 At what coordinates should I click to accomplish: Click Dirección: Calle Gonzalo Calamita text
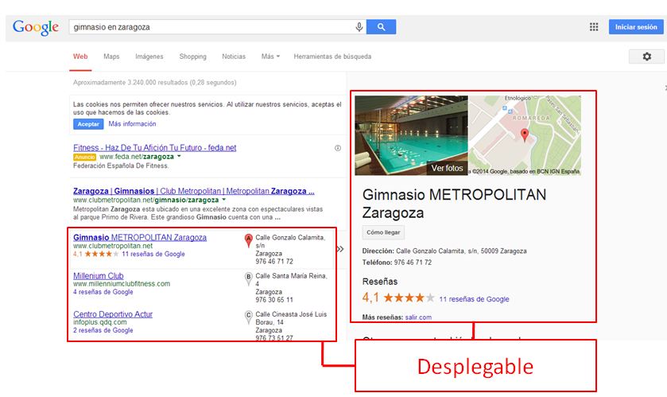point(444,251)
